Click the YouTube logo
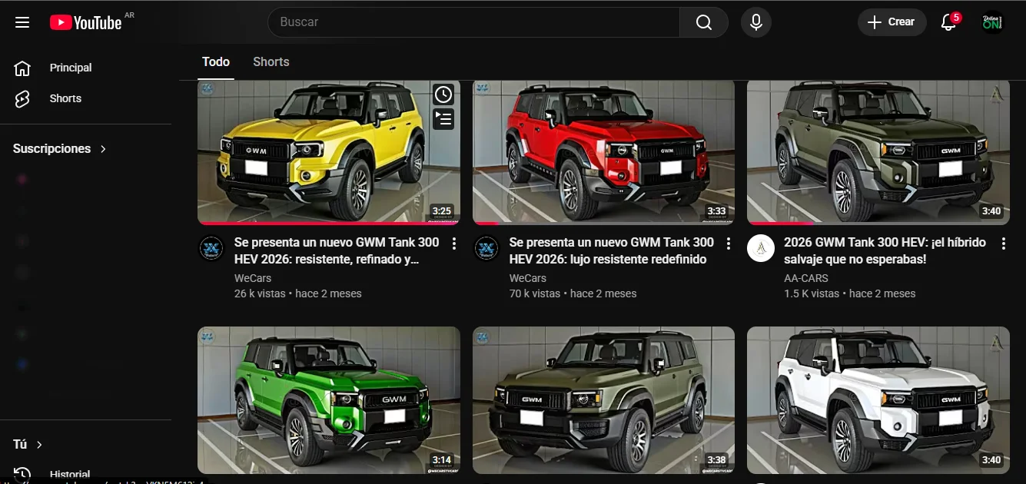Viewport: 1026px width, 484px height. click(85, 22)
